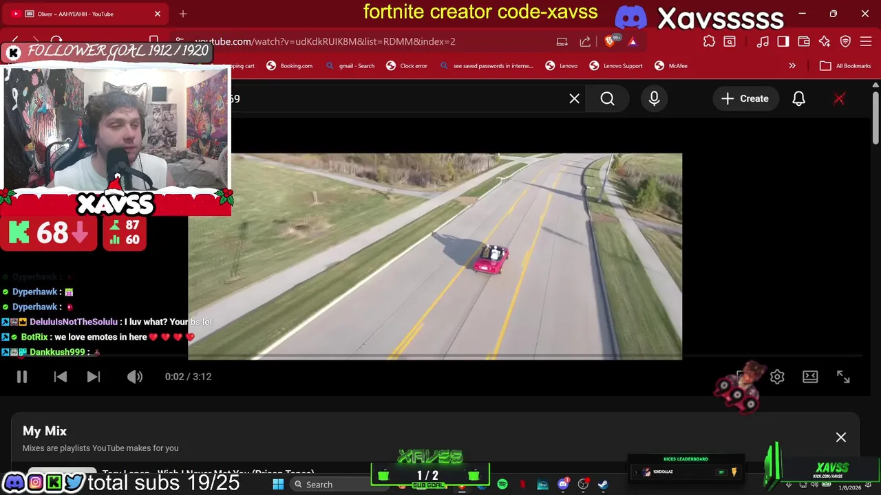
Task: Open Steam from the taskbar
Action: [x=603, y=484]
